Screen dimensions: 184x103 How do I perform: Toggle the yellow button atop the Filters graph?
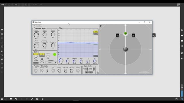click(x=95, y=32)
